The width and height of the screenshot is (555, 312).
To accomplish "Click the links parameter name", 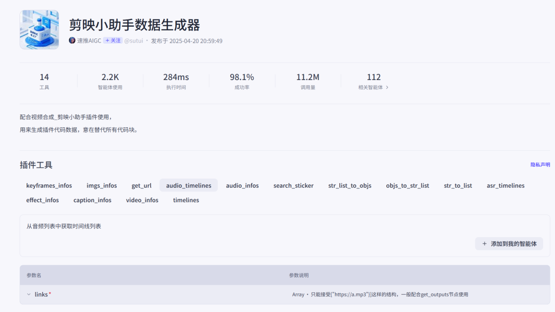I will 42,295.
